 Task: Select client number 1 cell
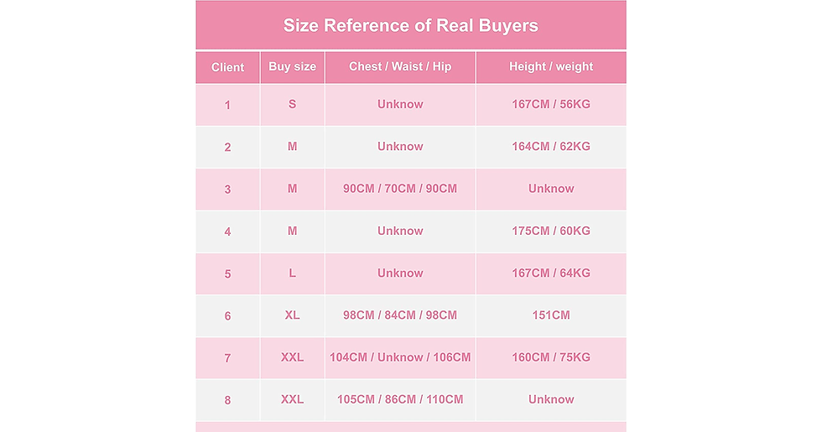(227, 105)
